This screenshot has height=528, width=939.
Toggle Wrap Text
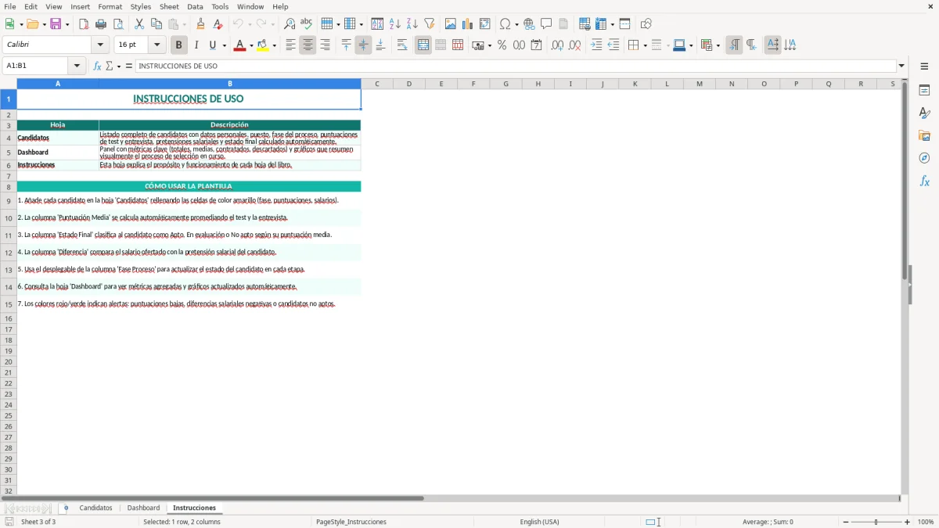(402, 45)
